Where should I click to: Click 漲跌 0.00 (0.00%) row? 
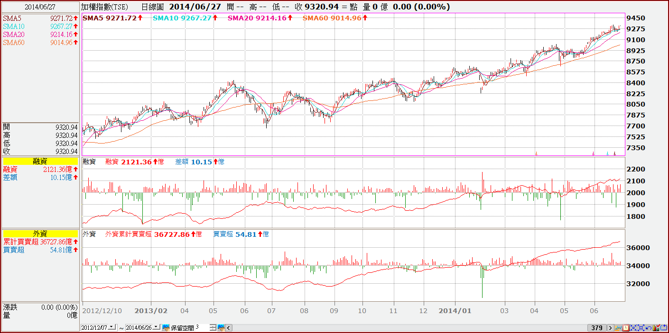pyautogui.click(x=40, y=307)
